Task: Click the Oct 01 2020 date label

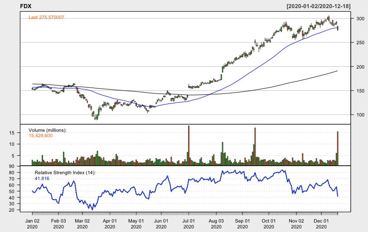Action: tap(269, 223)
